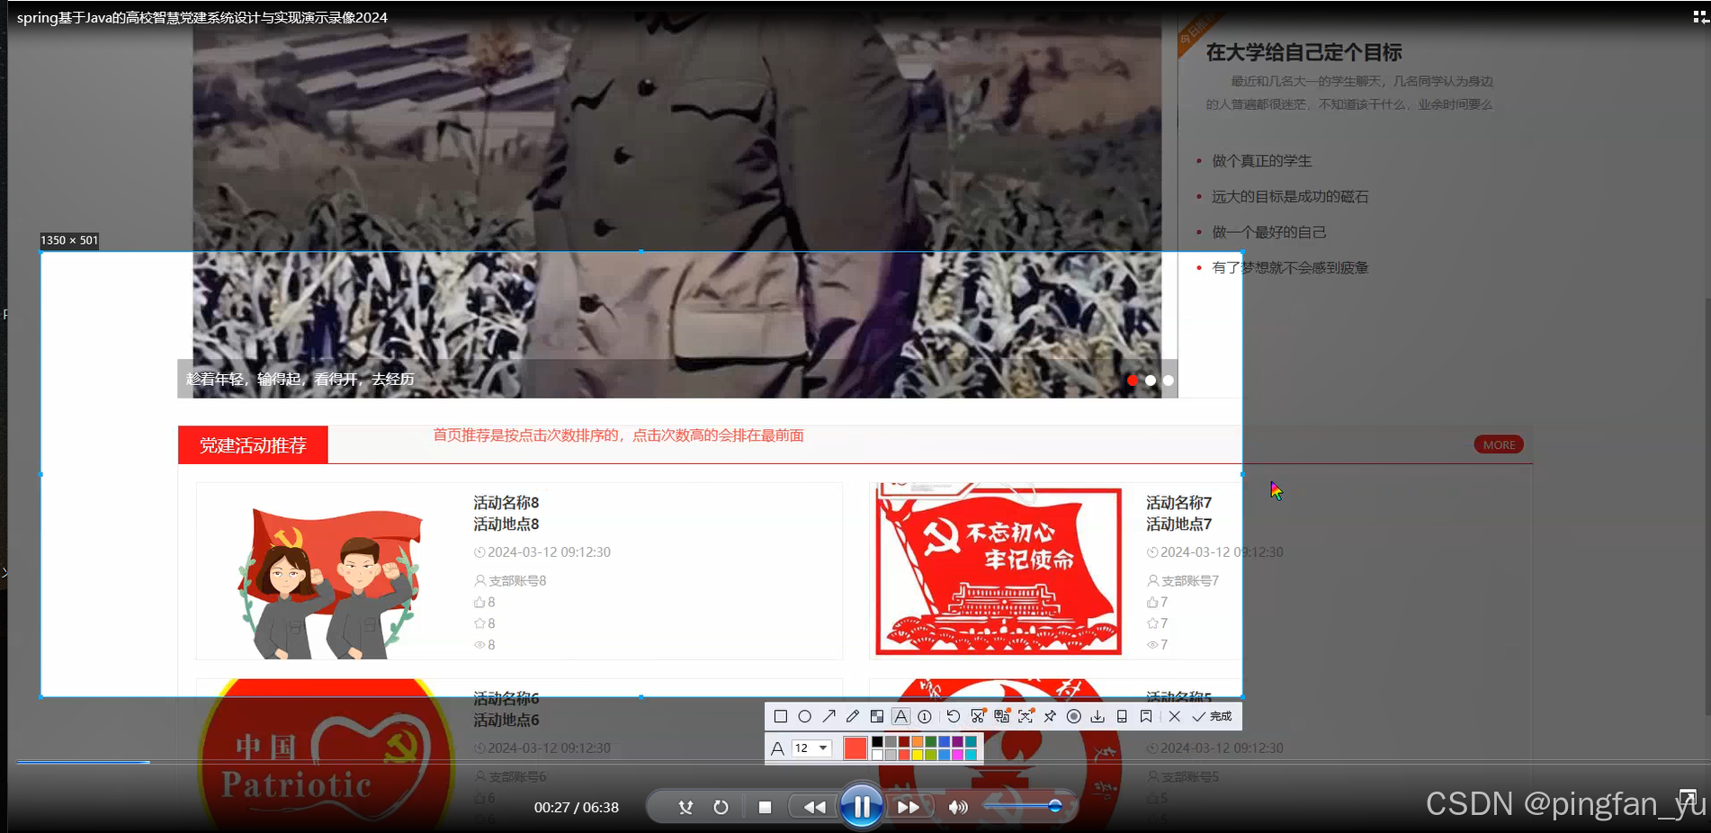The image size is (1711, 833).
Task: Select the third carousel dot
Action: 1169,381
